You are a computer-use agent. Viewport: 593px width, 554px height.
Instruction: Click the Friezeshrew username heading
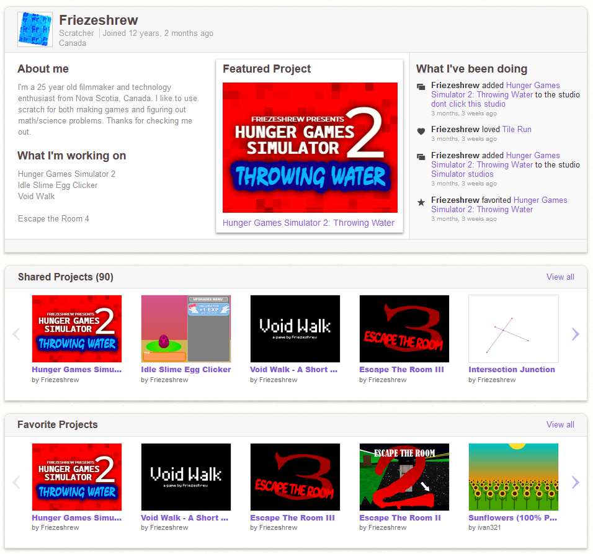[99, 20]
